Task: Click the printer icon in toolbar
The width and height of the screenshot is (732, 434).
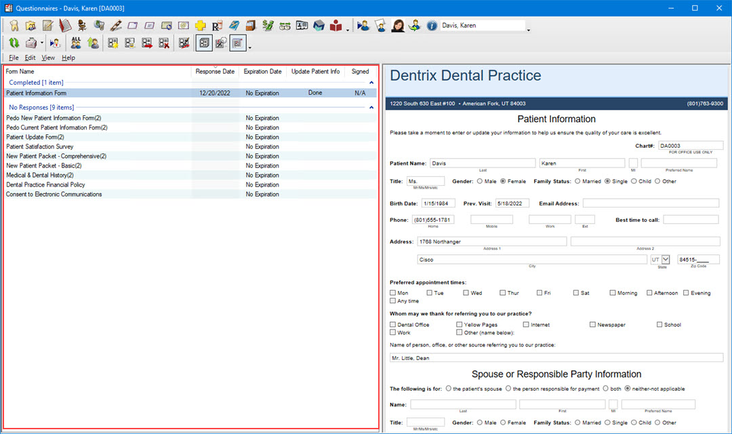Action: (31, 43)
